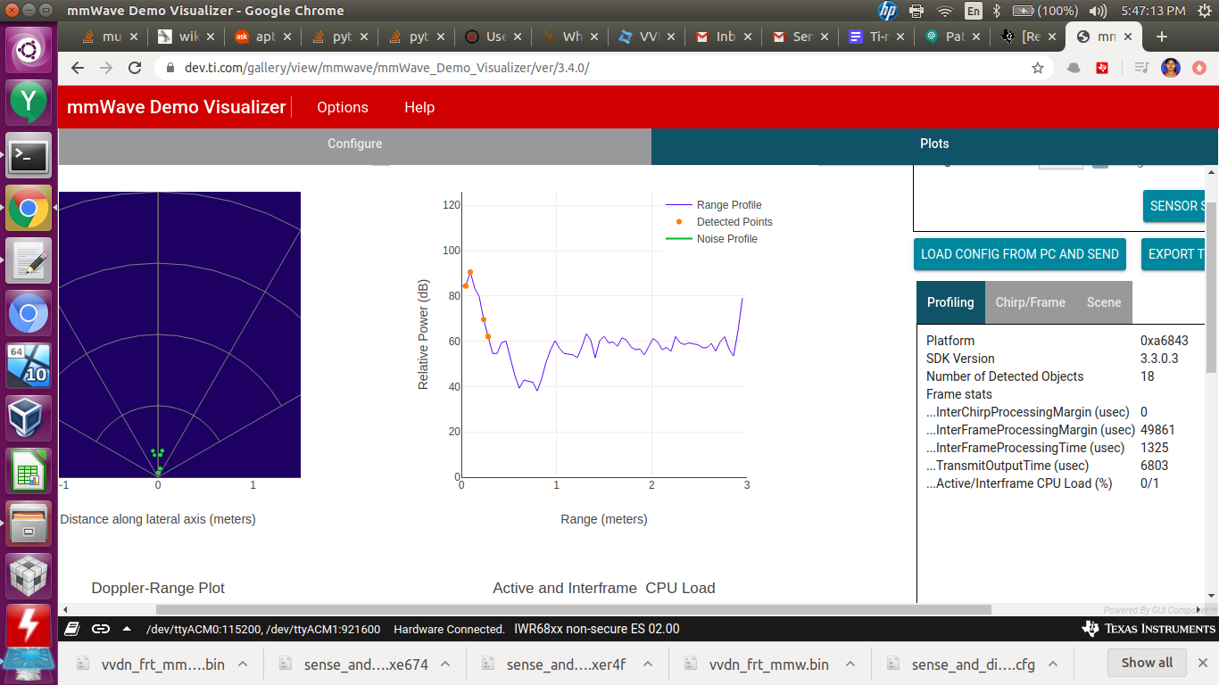Click the EXPORT button
The width and height of the screenshot is (1219, 685).
(1173, 254)
